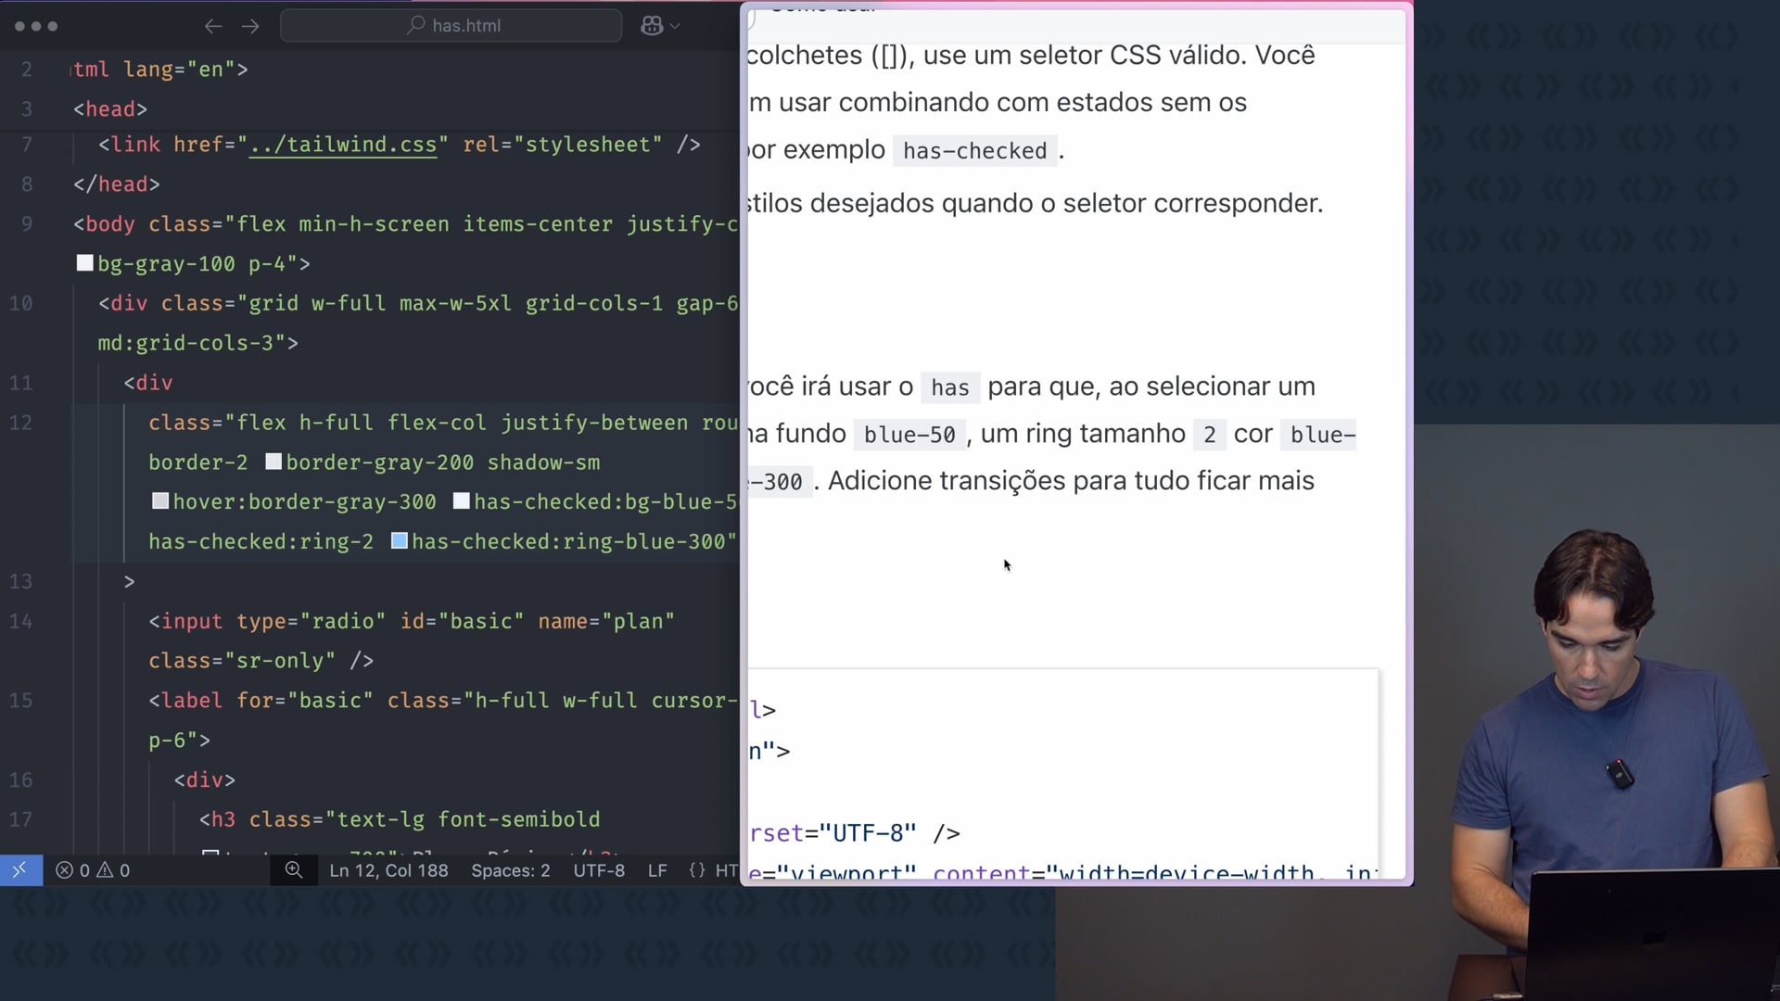Click the has.html command center search
1780x1001 pixels.
pyautogui.click(x=451, y=26)
